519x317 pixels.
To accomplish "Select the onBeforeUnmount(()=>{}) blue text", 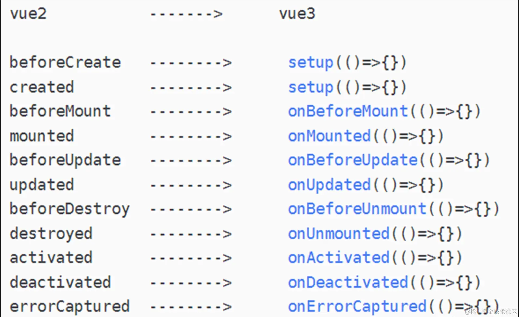I will [x=393, y=209].
